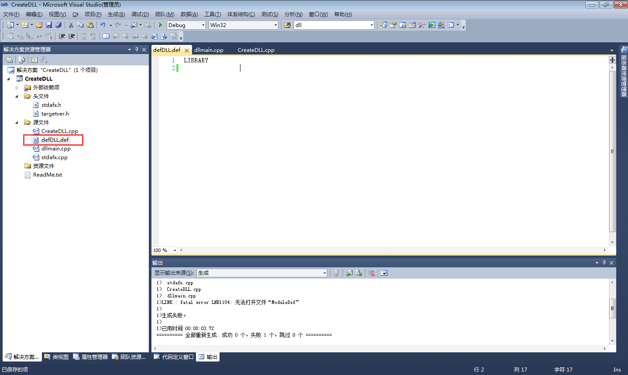Viewport: 628px width, 375px height.
Task: Select defDLL.def in the solution tree
Action: (55, 140)
